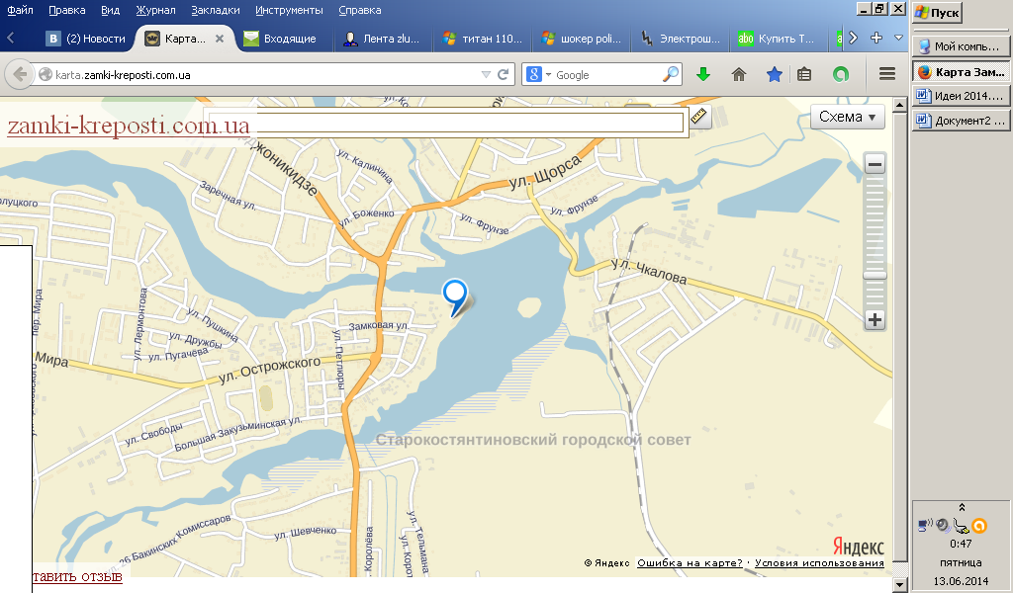
Task: Click the map search input field
Action: click(x=446, y=123)
